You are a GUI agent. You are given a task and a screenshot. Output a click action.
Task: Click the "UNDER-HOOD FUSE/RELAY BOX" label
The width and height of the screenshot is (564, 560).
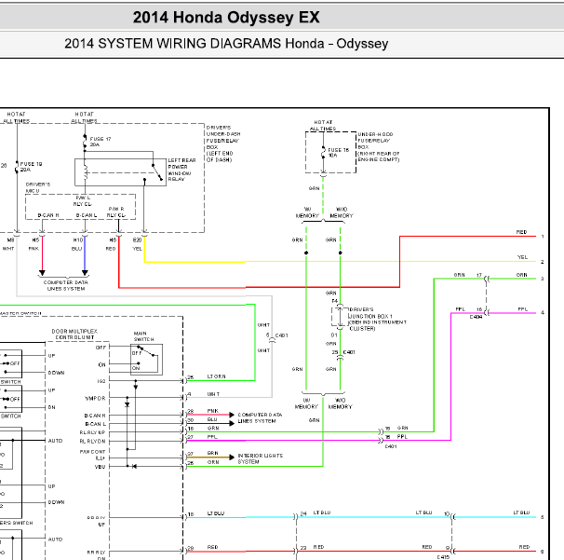click(379, 147)
